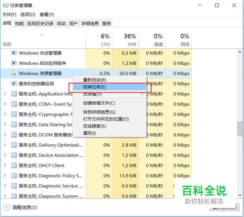Image resolution: width=244 pixels, height=217 pixels.
Task: Click the process list scrollbar thumb
Action: click(240, 129)
